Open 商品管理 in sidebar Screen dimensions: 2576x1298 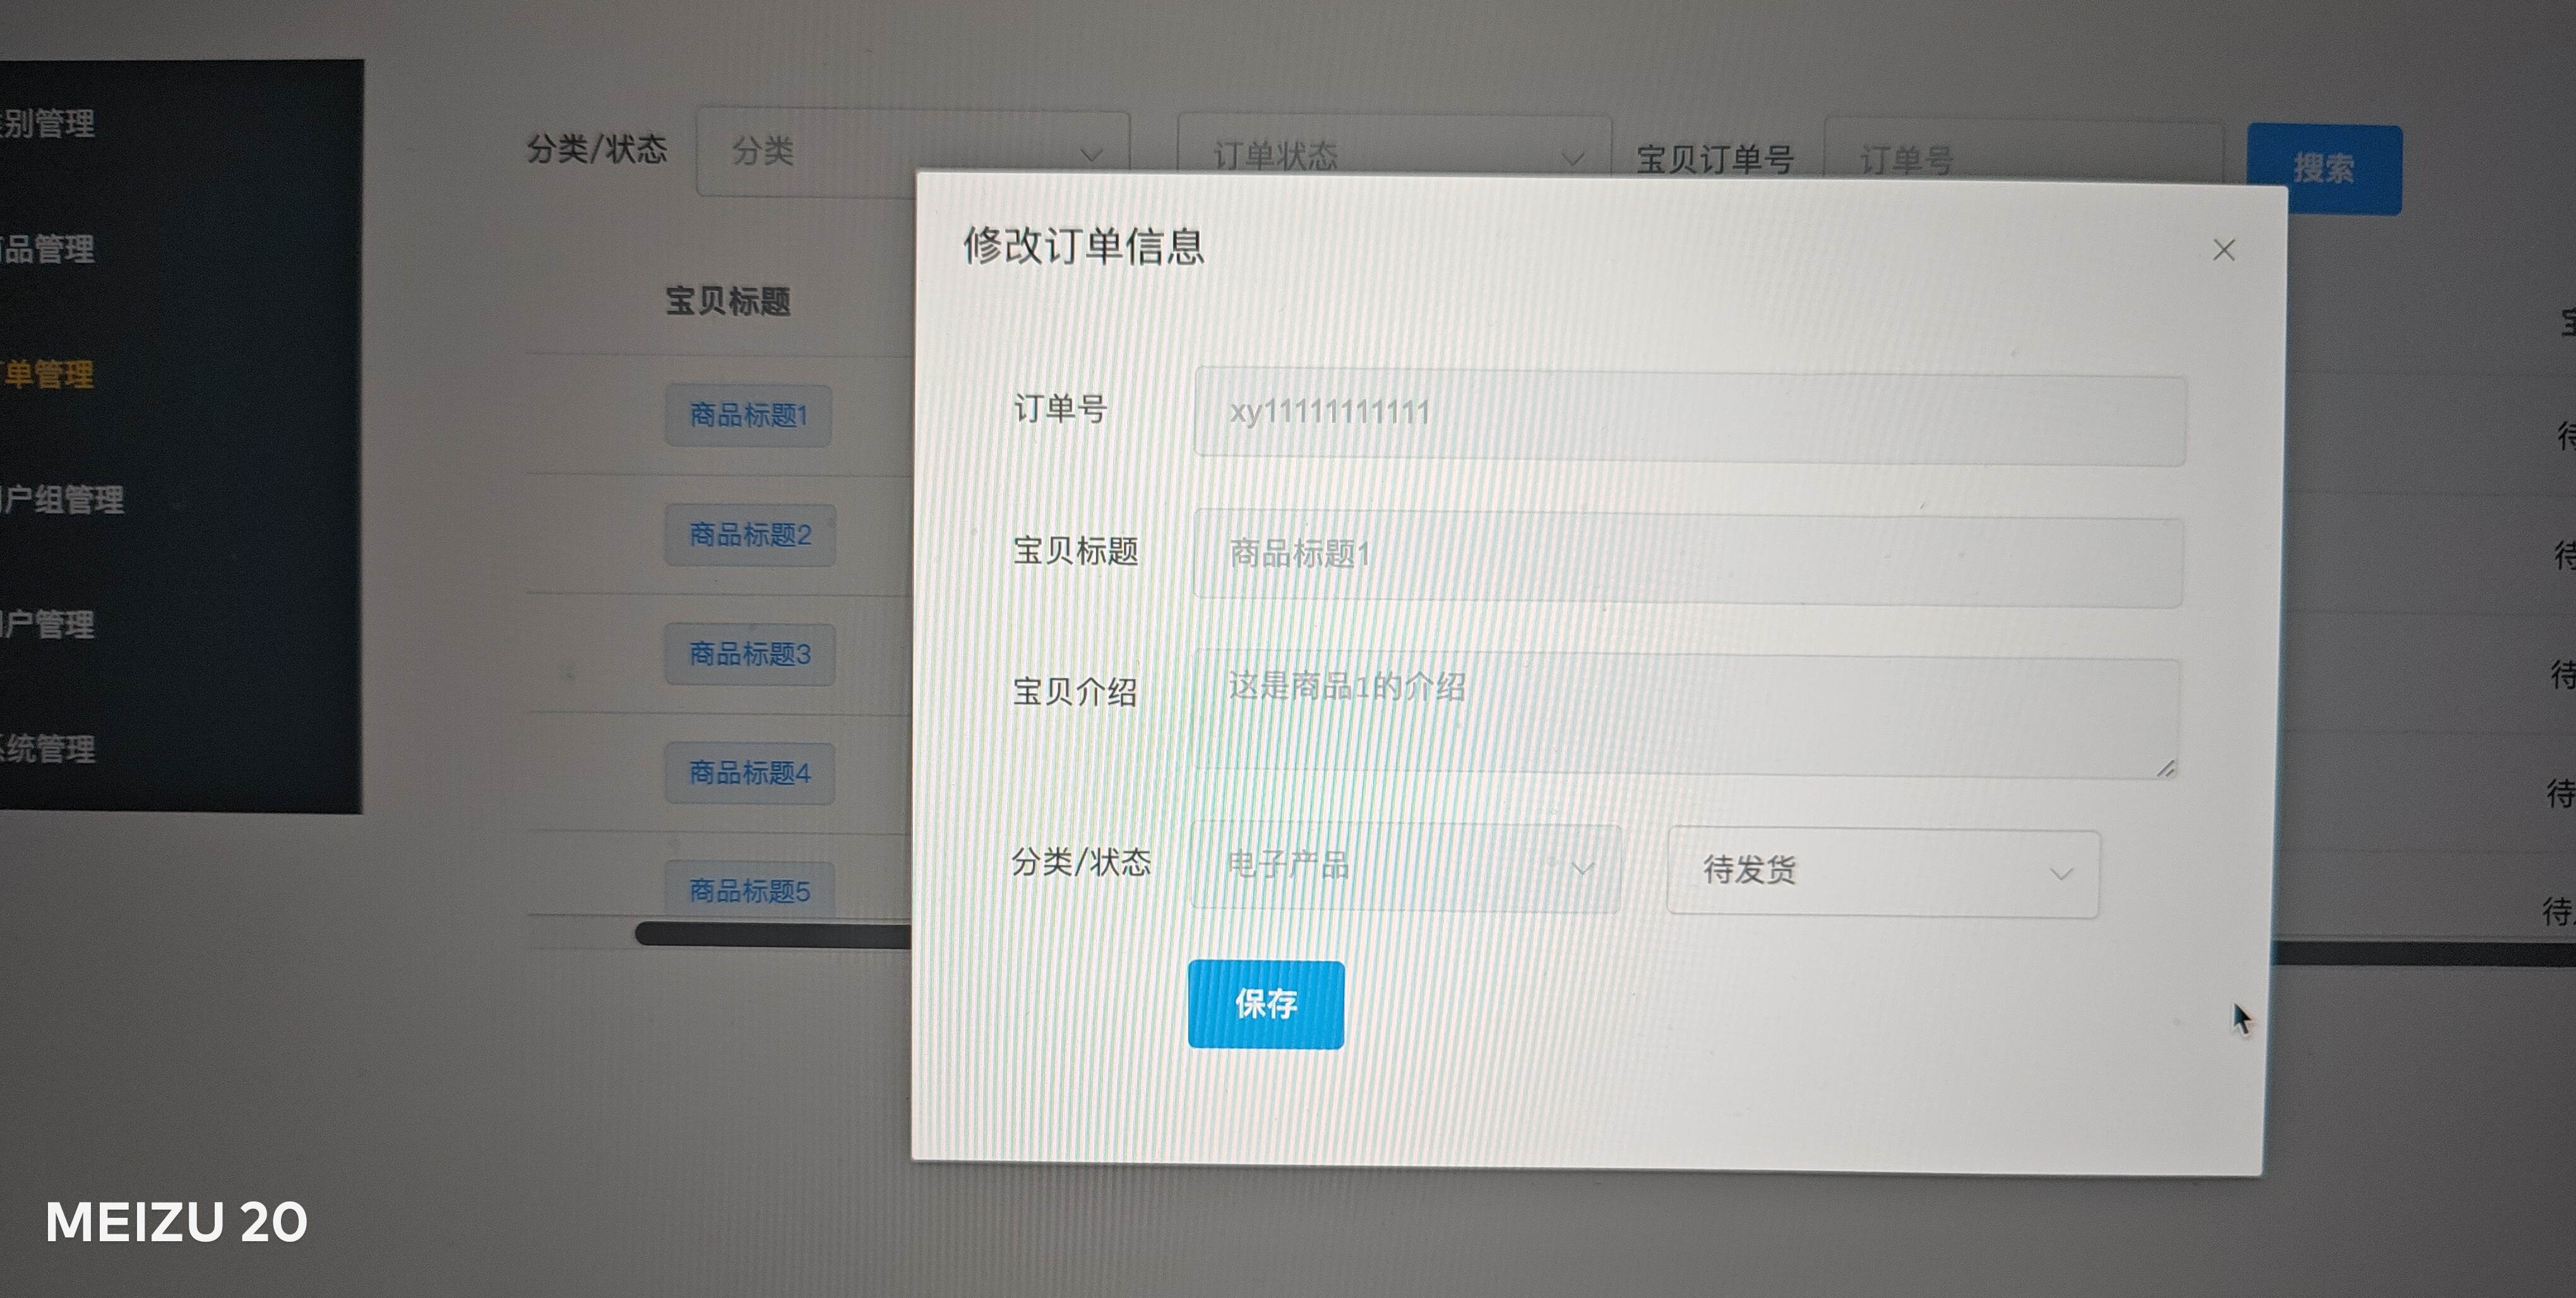(47, 249)
